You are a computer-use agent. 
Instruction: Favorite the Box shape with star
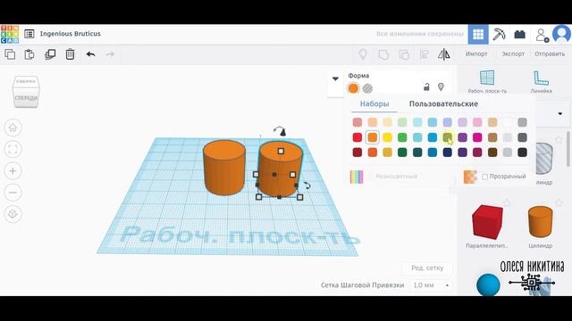507,202
